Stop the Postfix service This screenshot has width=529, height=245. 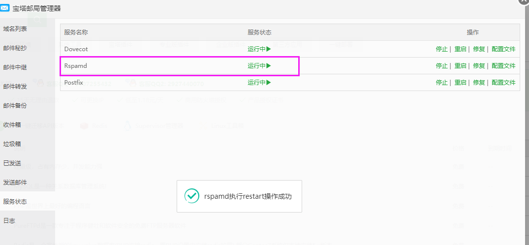coord(441,82)
